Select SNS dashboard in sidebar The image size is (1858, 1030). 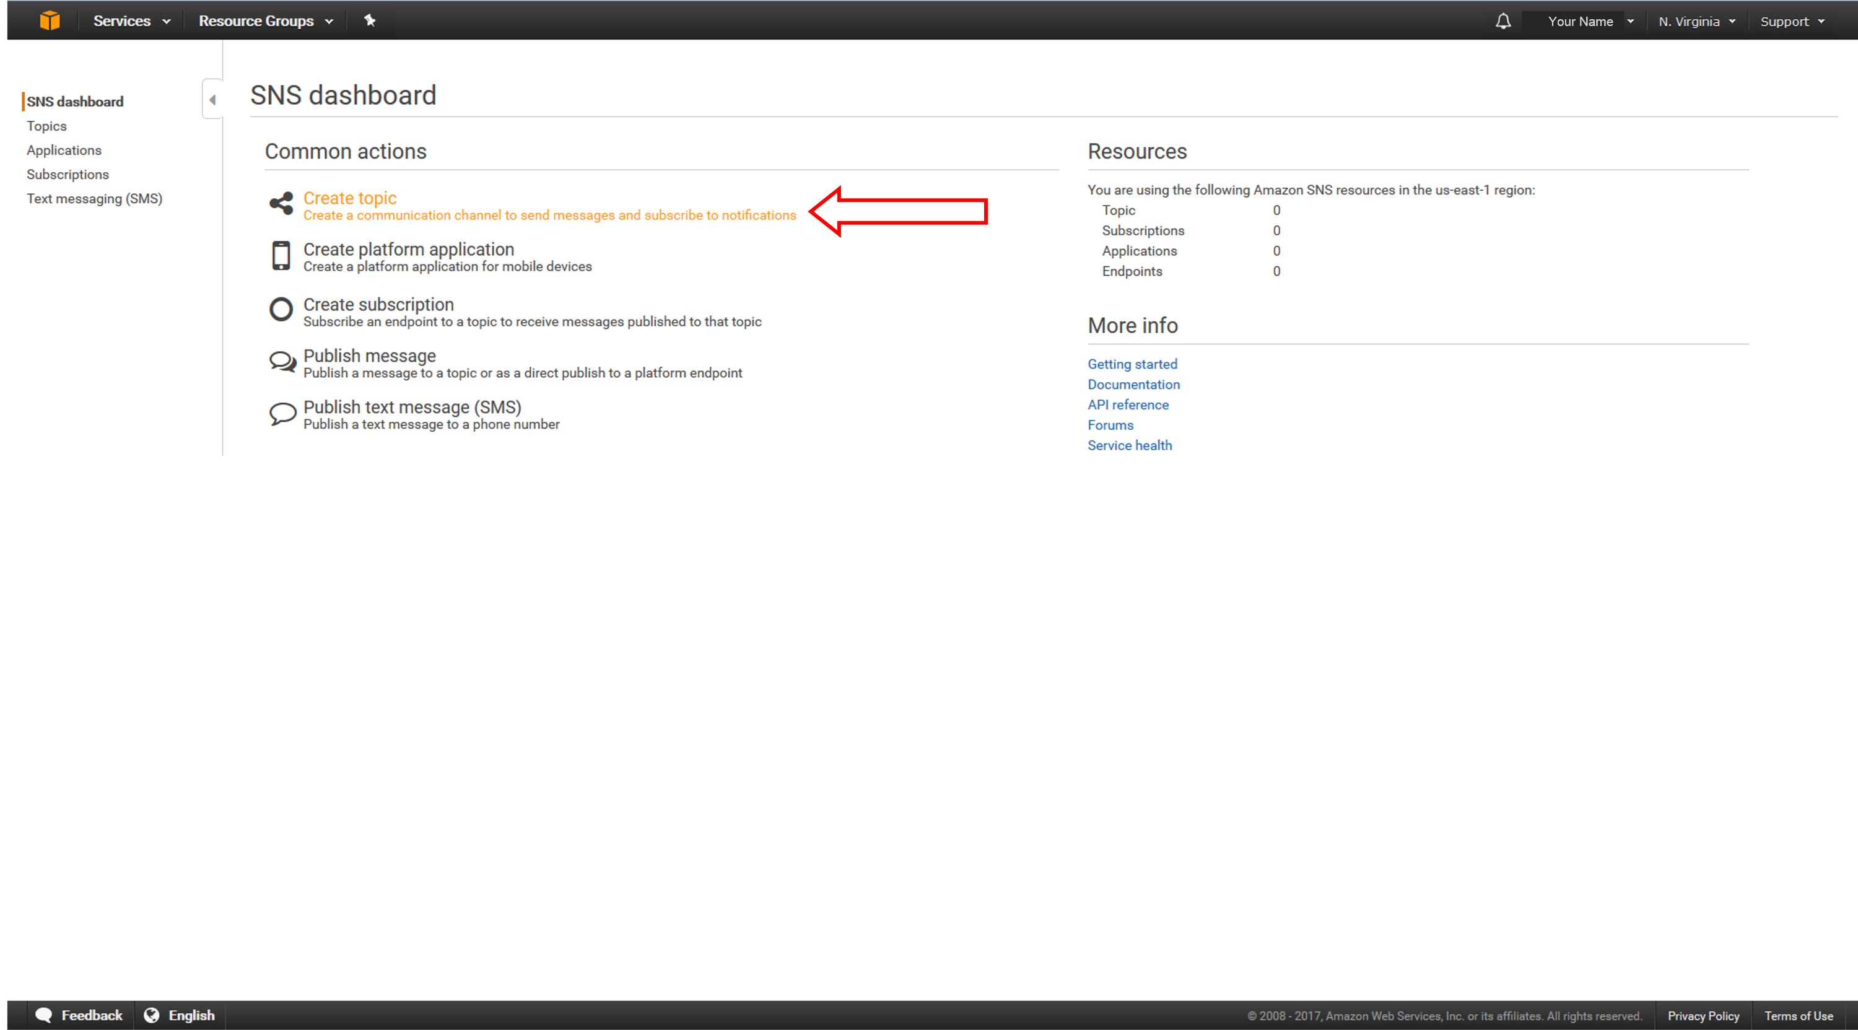click(x=75, y=102)
